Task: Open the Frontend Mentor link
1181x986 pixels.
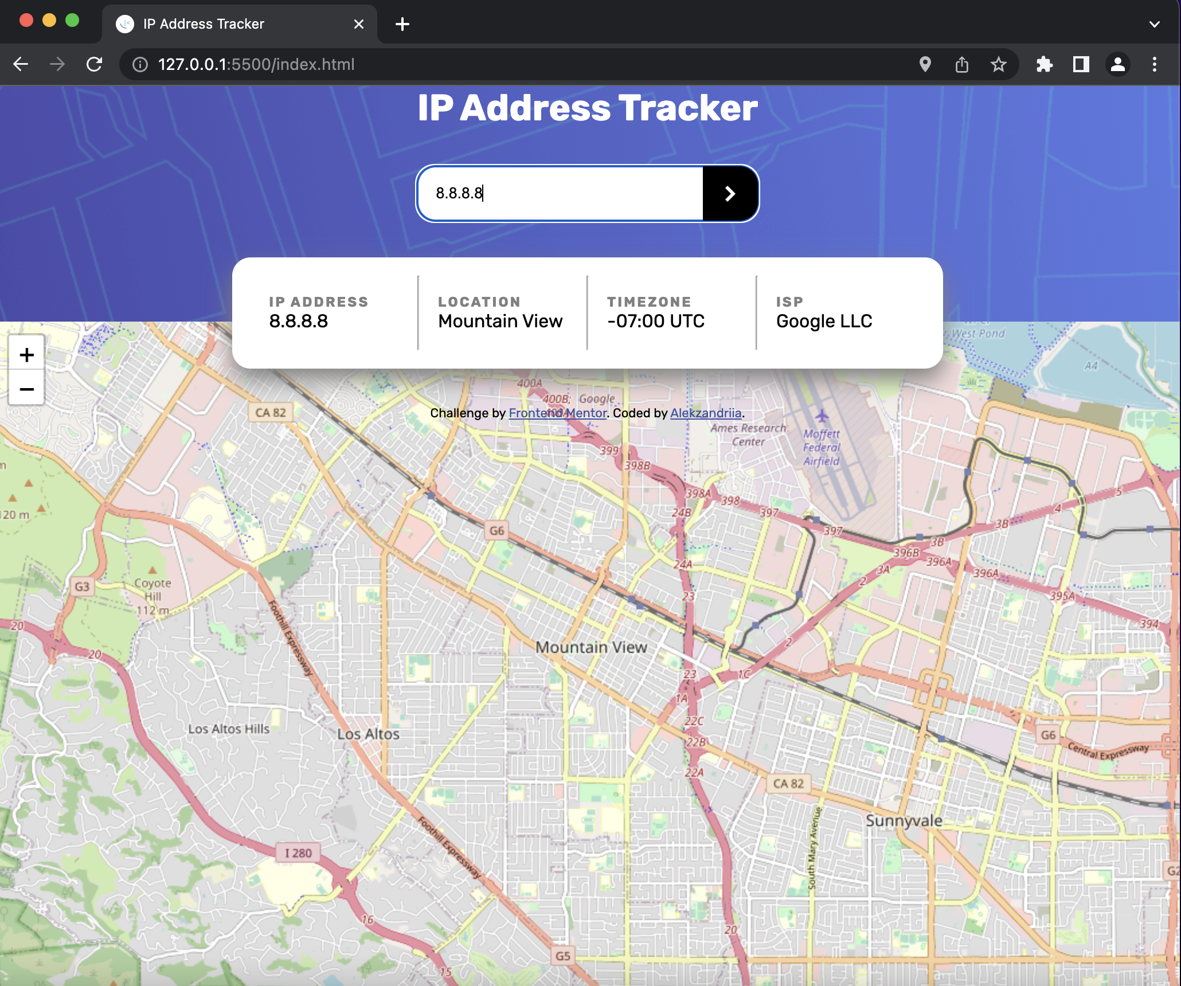Action: [557, 413]
